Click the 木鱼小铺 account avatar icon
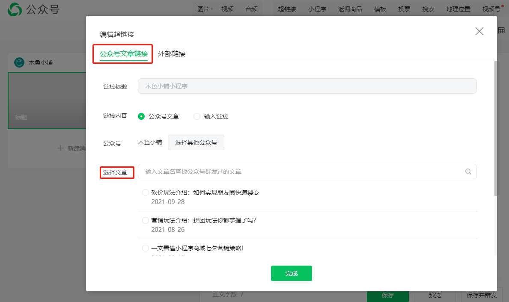Image resolution: width=509 pixels, height=302 pixels. point(19,62)
